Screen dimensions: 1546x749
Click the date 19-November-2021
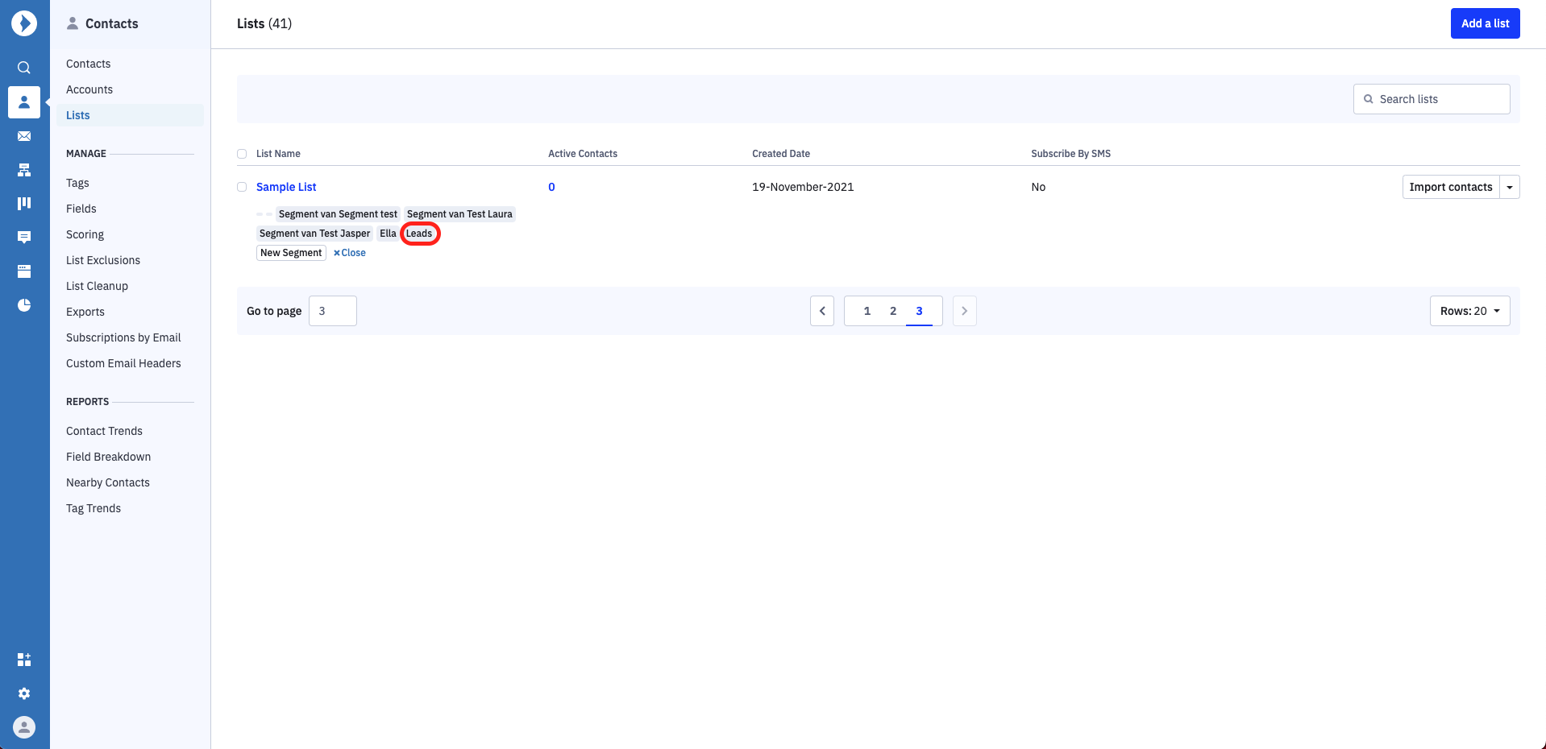(x=803, y=187)
